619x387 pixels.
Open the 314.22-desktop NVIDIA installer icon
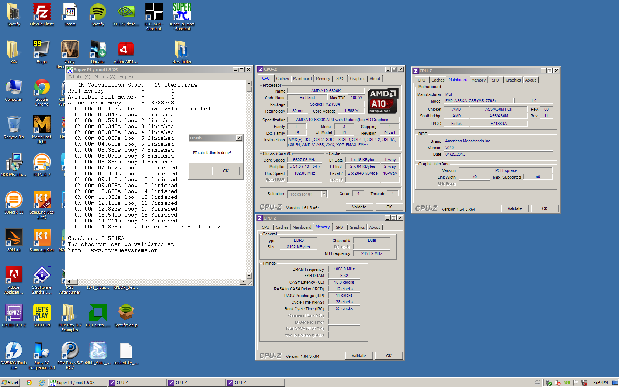[x=126, y=15]
